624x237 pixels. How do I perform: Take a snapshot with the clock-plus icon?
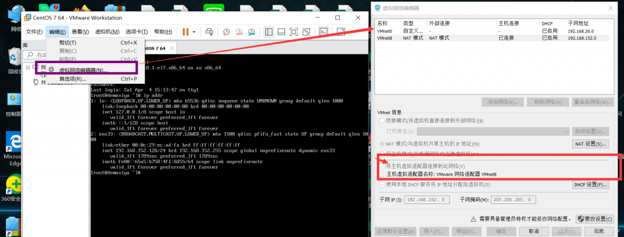point(227,32)
